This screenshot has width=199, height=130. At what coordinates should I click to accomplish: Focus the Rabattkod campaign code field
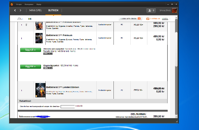(68, 107)
